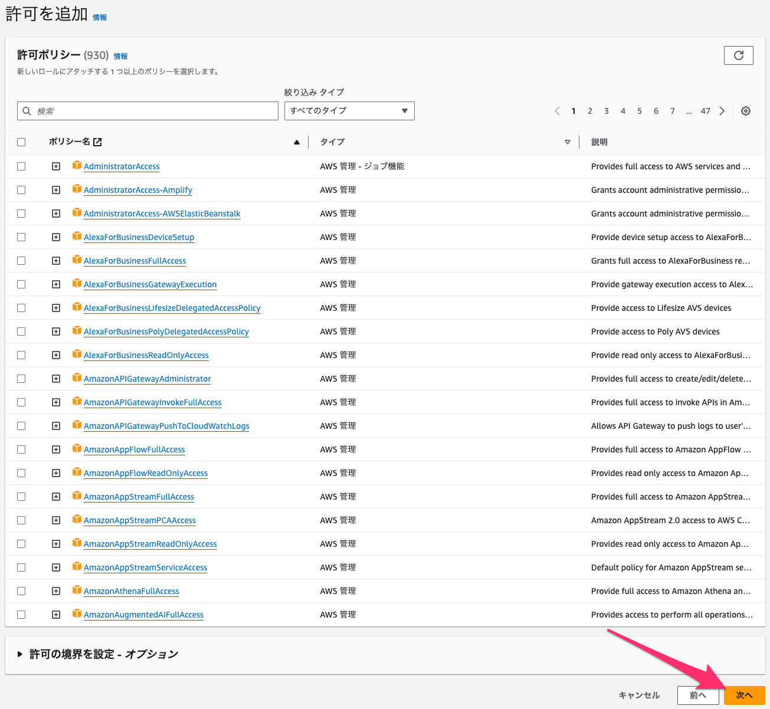Click 'Provide access to Lifesize AVS devices' description
Image resolution: width=770 pixels, height=709 pixels.
point(661,308)
